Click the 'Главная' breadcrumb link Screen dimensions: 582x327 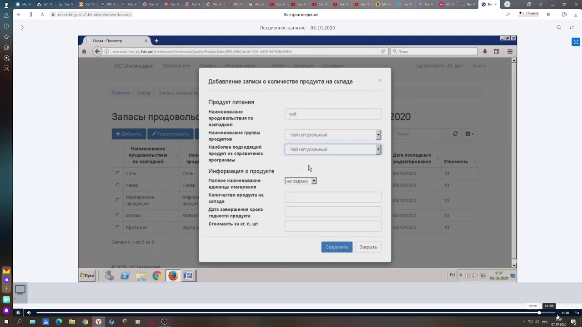[x=120, y=93]
